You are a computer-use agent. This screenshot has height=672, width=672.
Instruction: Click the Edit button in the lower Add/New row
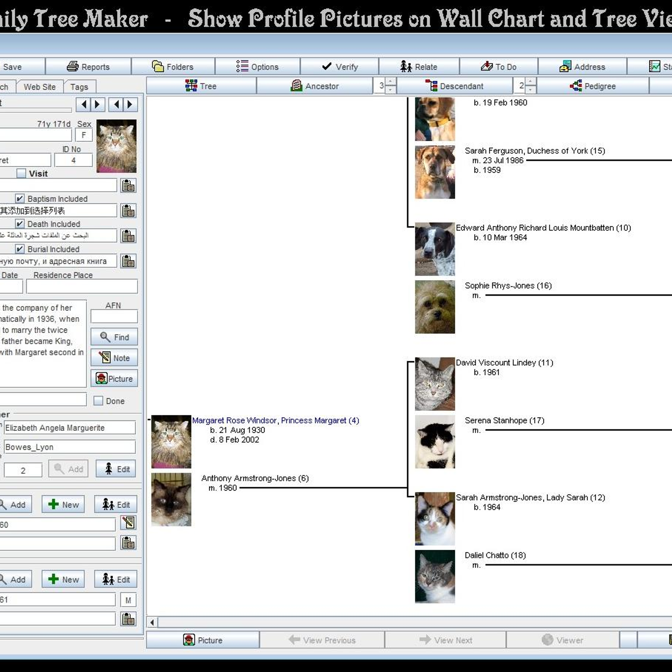[115, 579]
